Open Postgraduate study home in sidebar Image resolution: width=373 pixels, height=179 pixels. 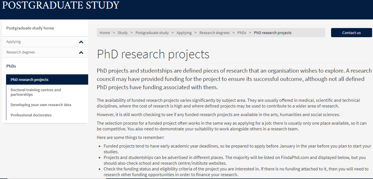[30, 28]
